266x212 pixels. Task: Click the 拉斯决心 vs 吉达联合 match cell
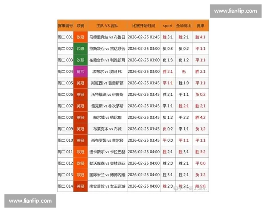tap(107, 49)
